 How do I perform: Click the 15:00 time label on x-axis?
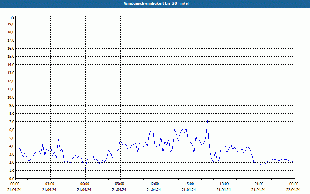click(190, 184)
